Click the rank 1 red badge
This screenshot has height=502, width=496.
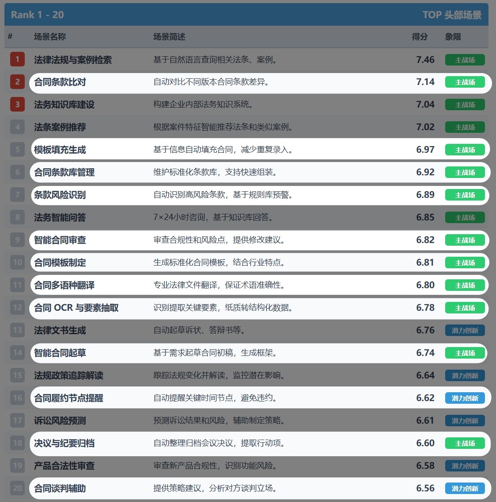17,59
